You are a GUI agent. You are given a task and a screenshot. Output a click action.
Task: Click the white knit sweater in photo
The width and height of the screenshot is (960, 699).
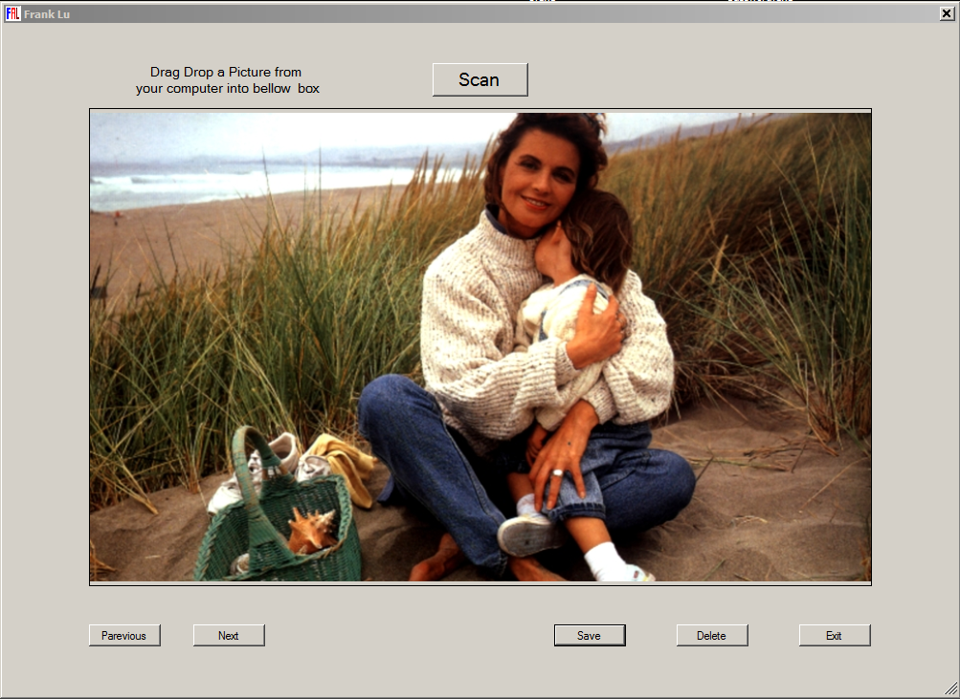click(x=479, y=316)
